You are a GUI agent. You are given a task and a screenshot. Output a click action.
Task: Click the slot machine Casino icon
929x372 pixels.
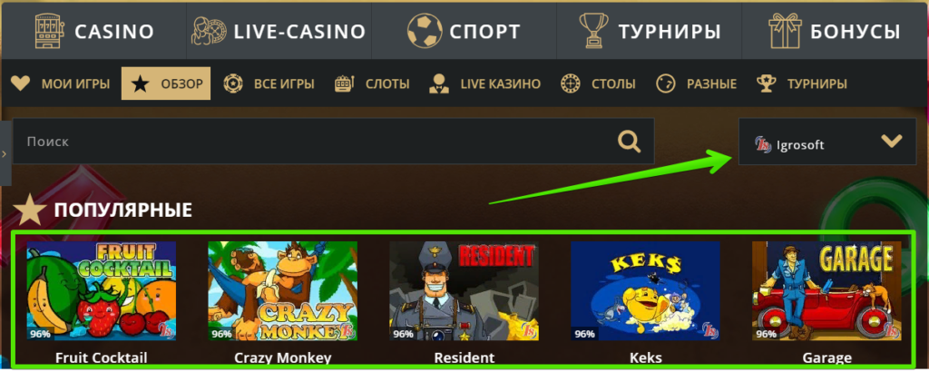click(50, 31)
